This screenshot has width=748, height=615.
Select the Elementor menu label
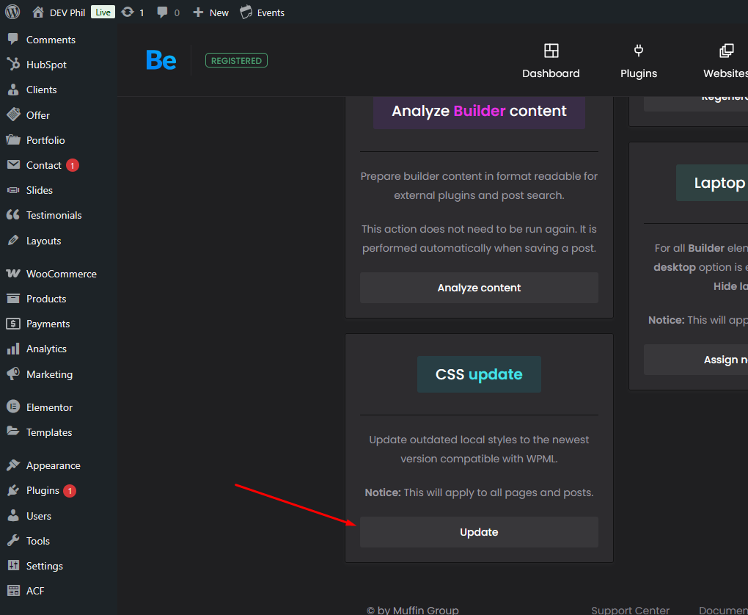50,407
